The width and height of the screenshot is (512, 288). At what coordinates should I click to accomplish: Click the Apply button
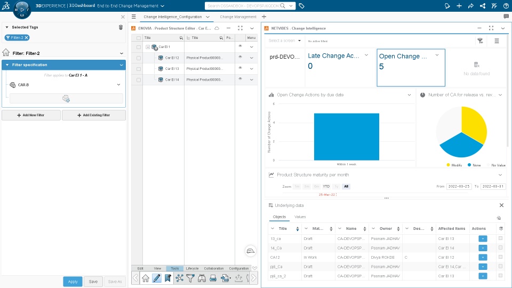tap(73, 282)
